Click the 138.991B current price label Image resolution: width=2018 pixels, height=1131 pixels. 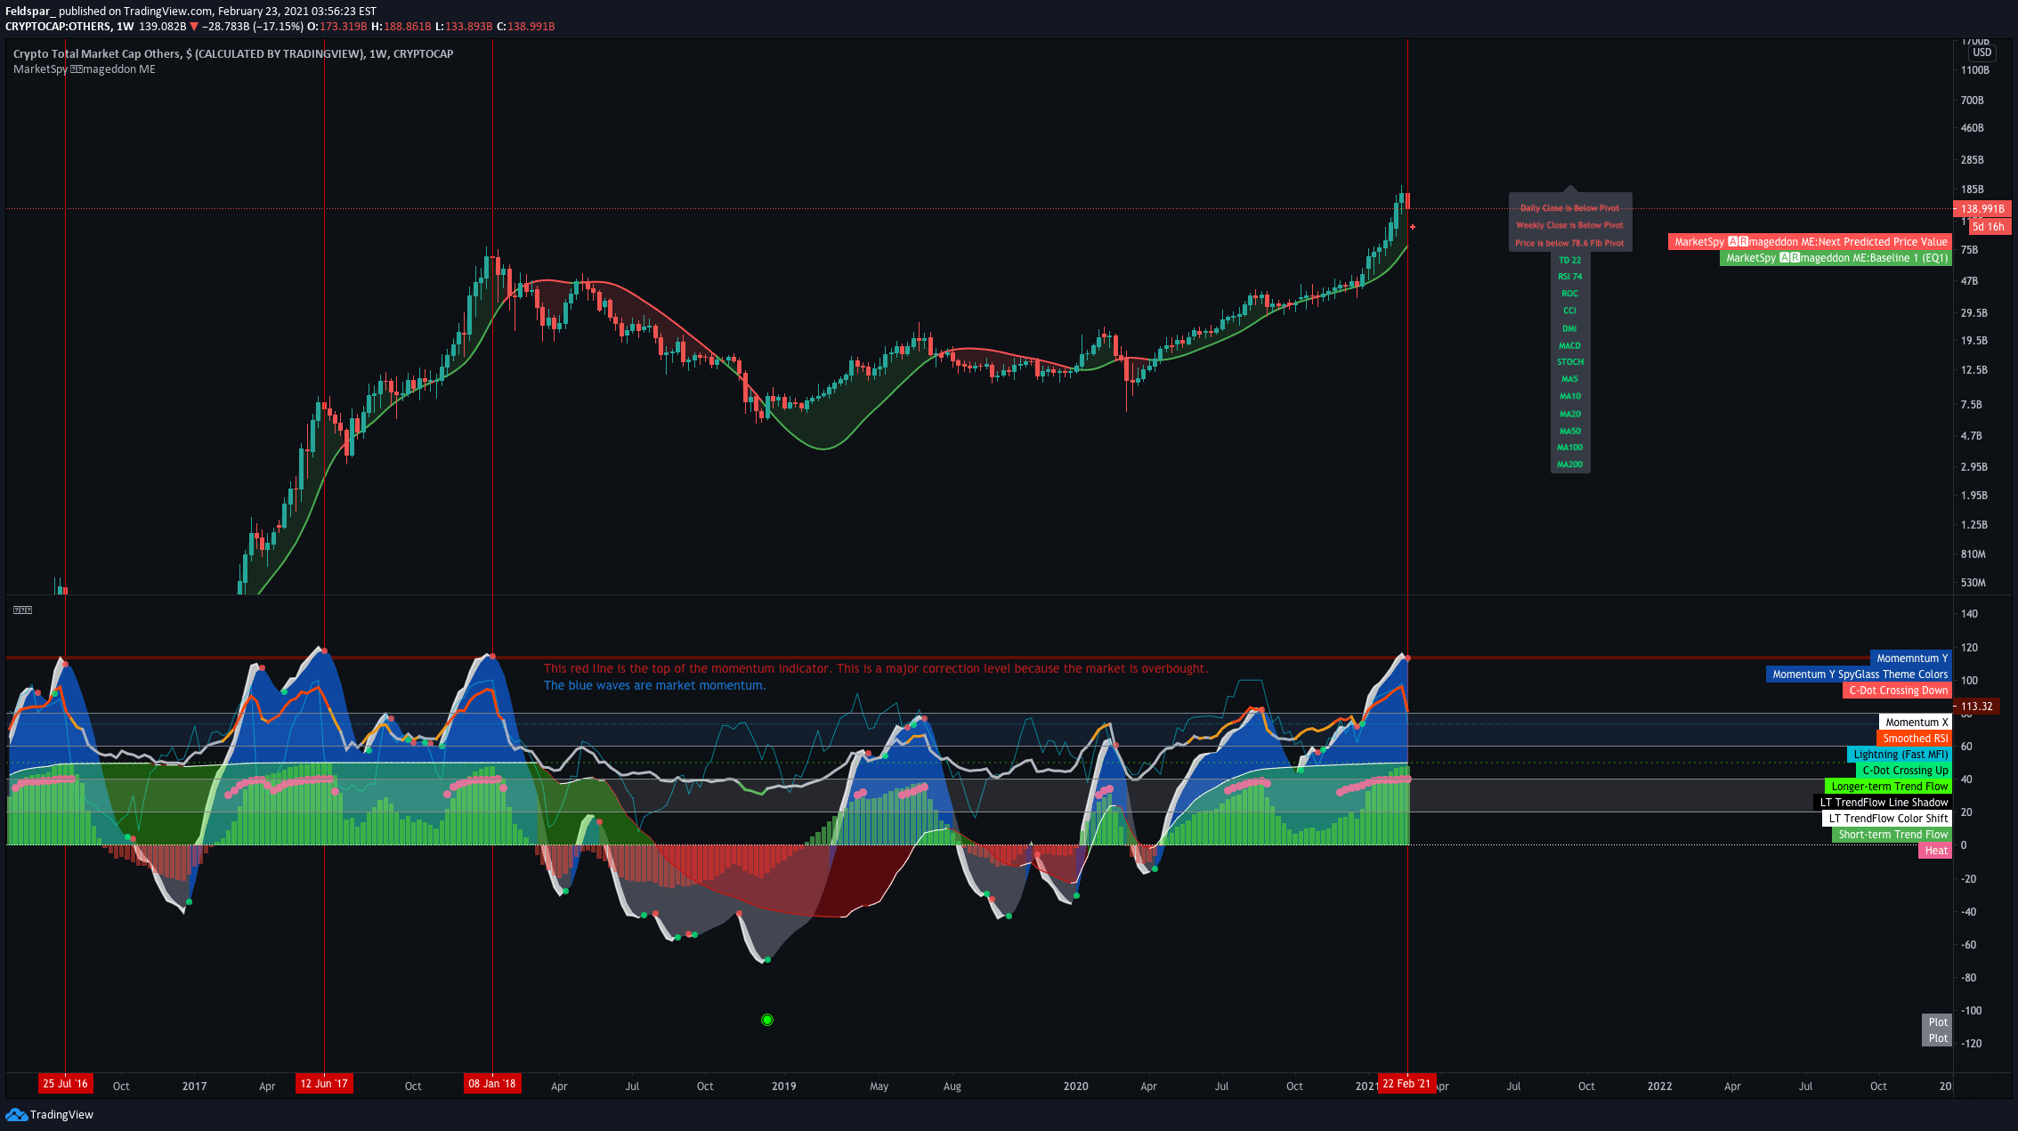(x=1982, y=209)
